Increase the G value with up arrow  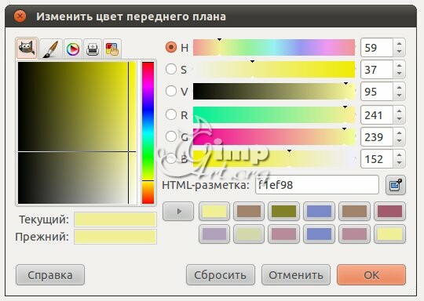[399, 132]
